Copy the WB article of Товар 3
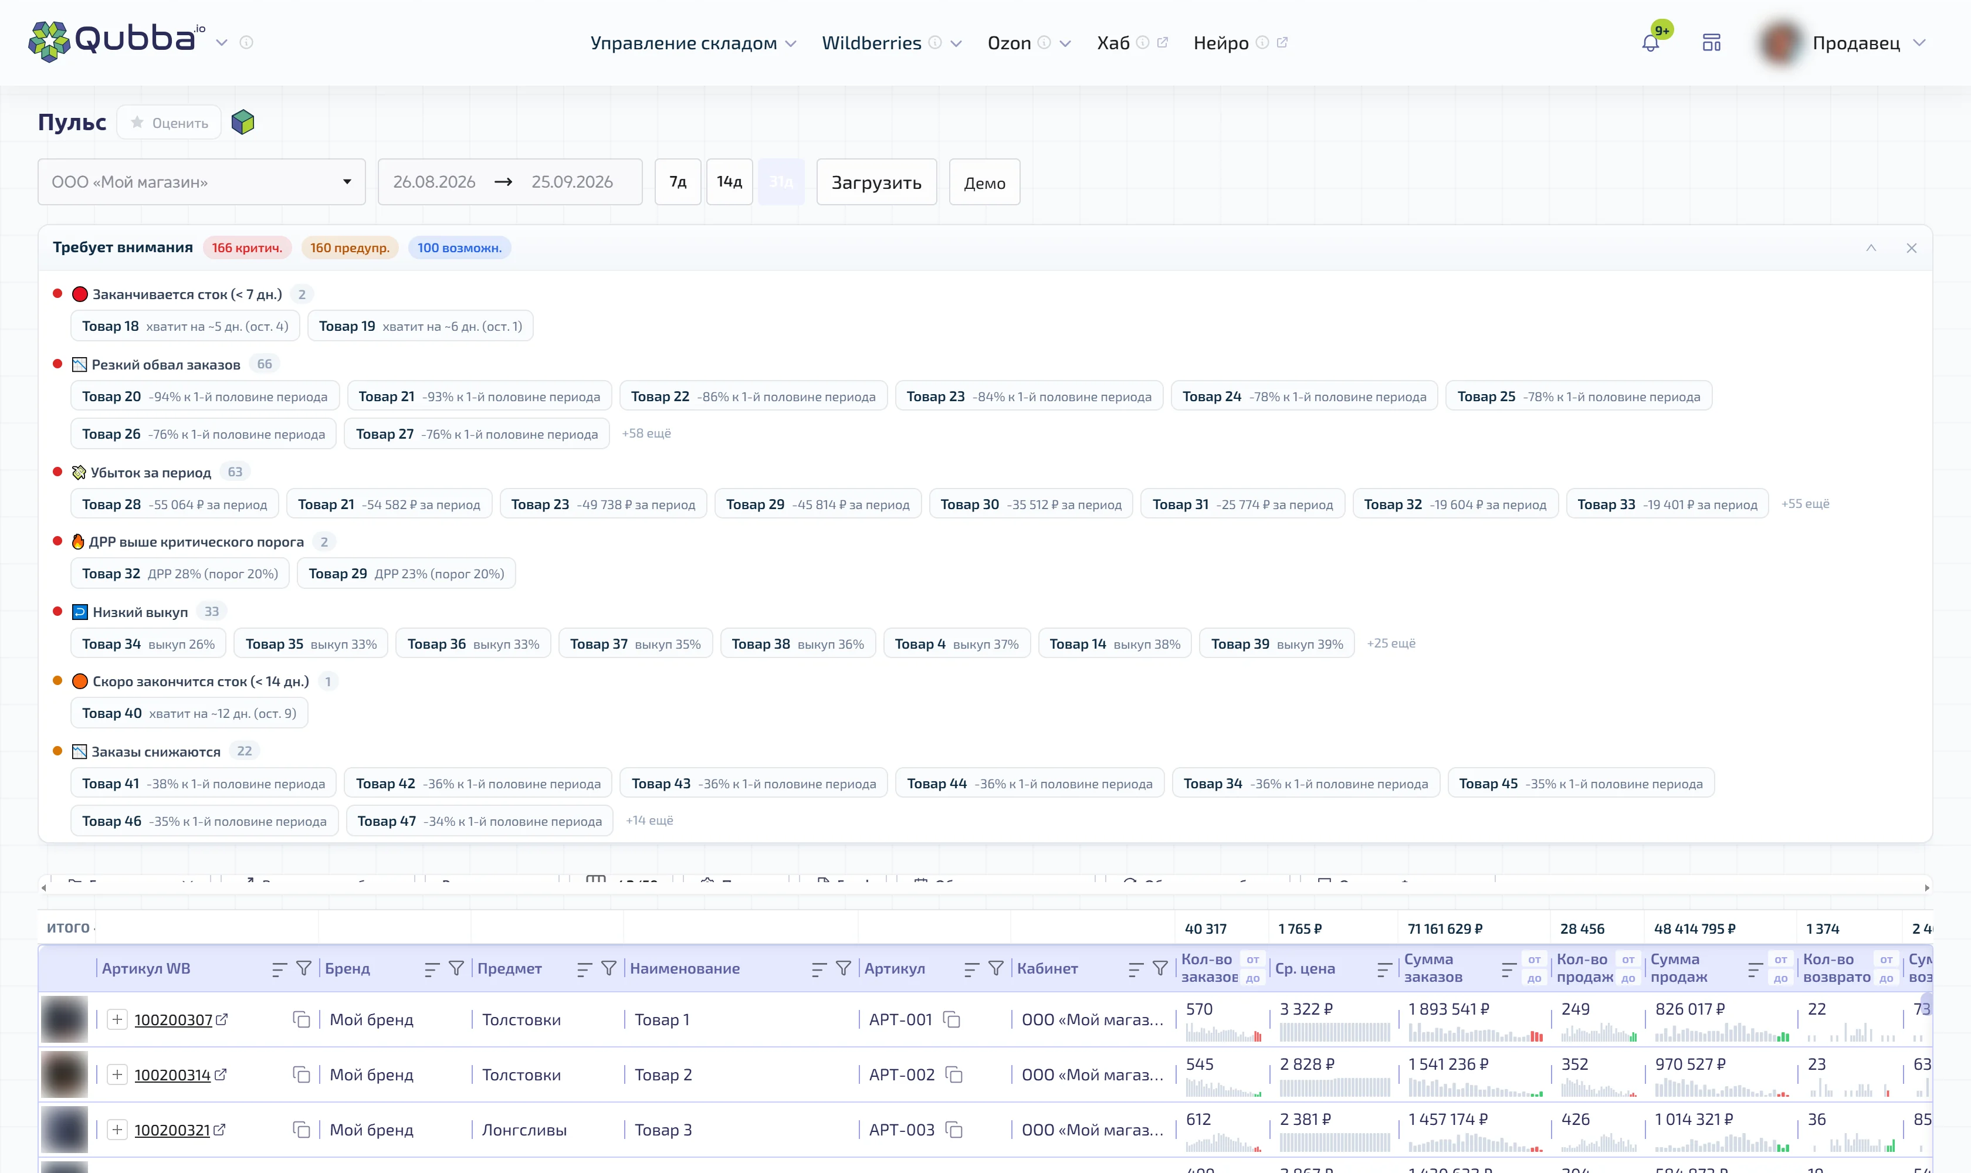The image size is (1971, 1173). 302,1130
